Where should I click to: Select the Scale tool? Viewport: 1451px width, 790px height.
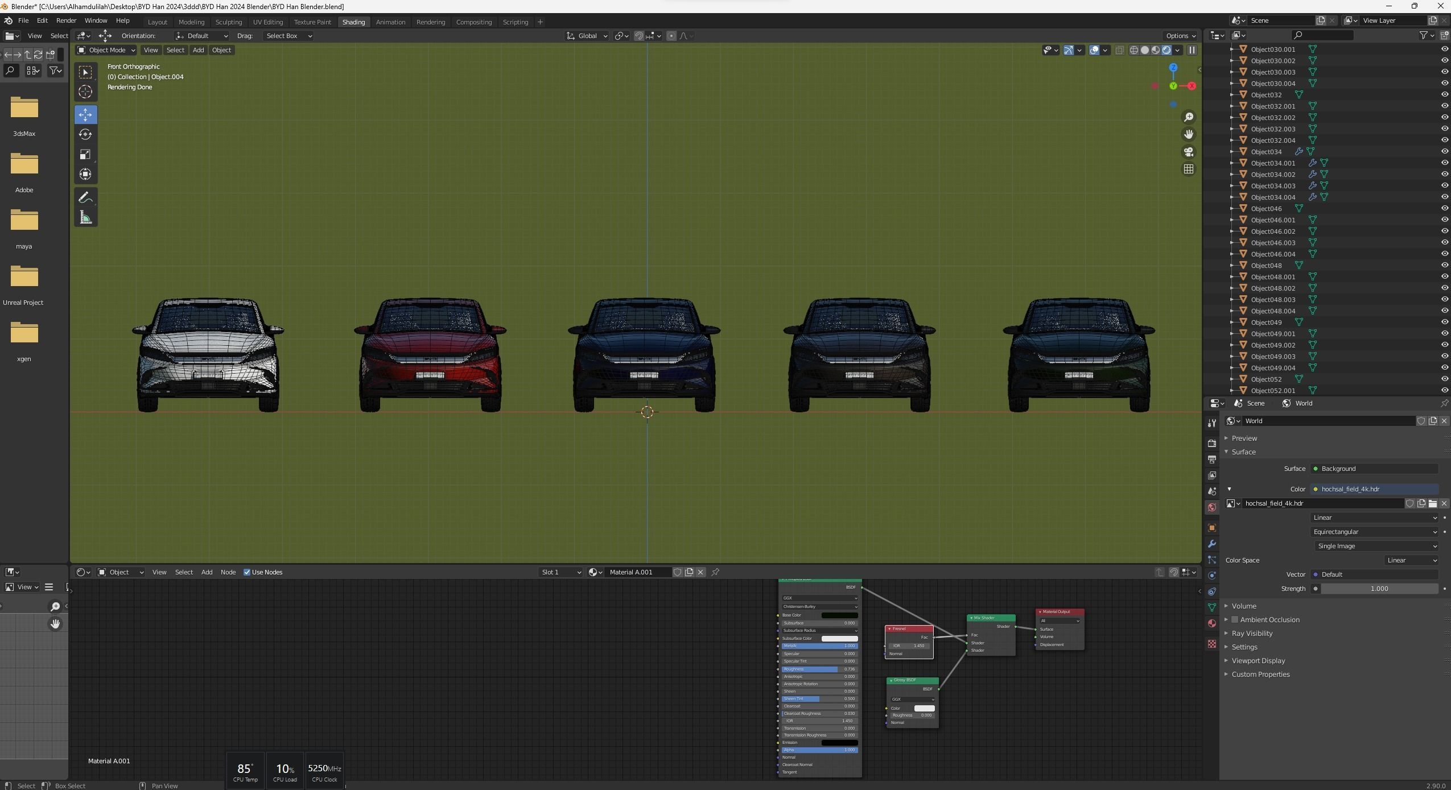pos(85,154)
